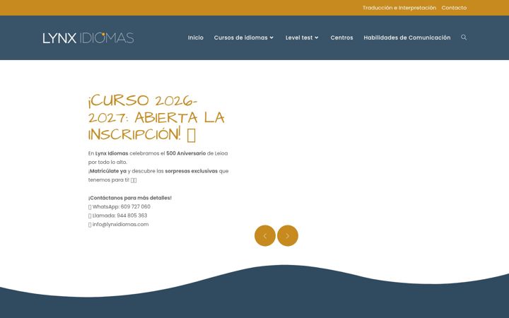Advance to the next slide arrow
Viewport: 509px width, 318px height.
(x=288, y=235)
